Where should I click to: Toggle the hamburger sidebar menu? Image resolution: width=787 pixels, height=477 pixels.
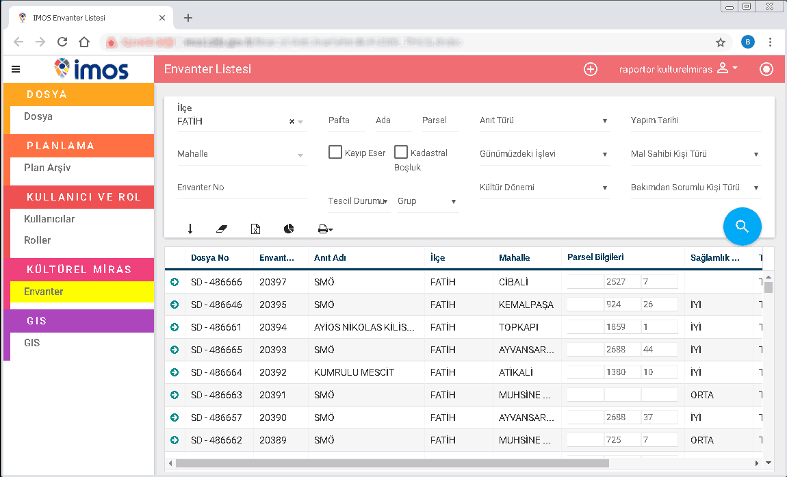16,69
